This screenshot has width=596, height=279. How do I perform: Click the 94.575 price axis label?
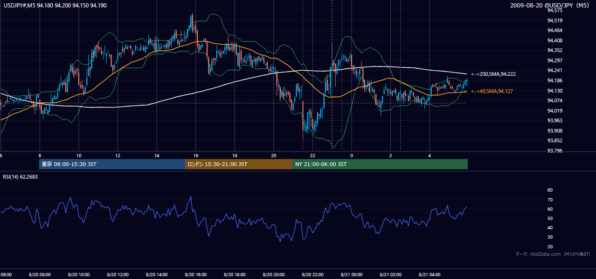(x=554, y=10)
